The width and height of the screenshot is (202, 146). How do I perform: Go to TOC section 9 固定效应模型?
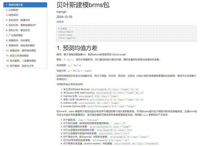[x=25, y=45]
